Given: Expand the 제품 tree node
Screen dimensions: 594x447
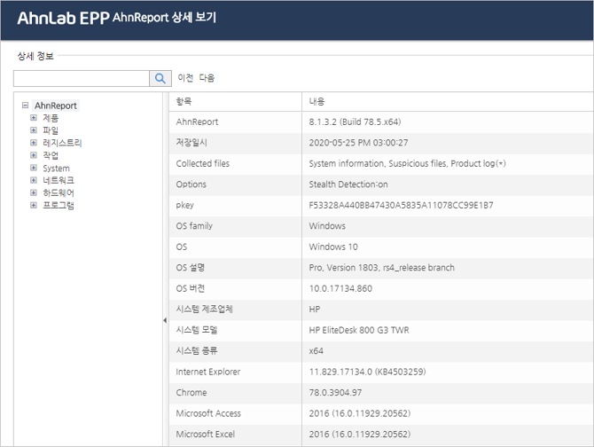Looking at the screenshot, I should click(34, 117).
